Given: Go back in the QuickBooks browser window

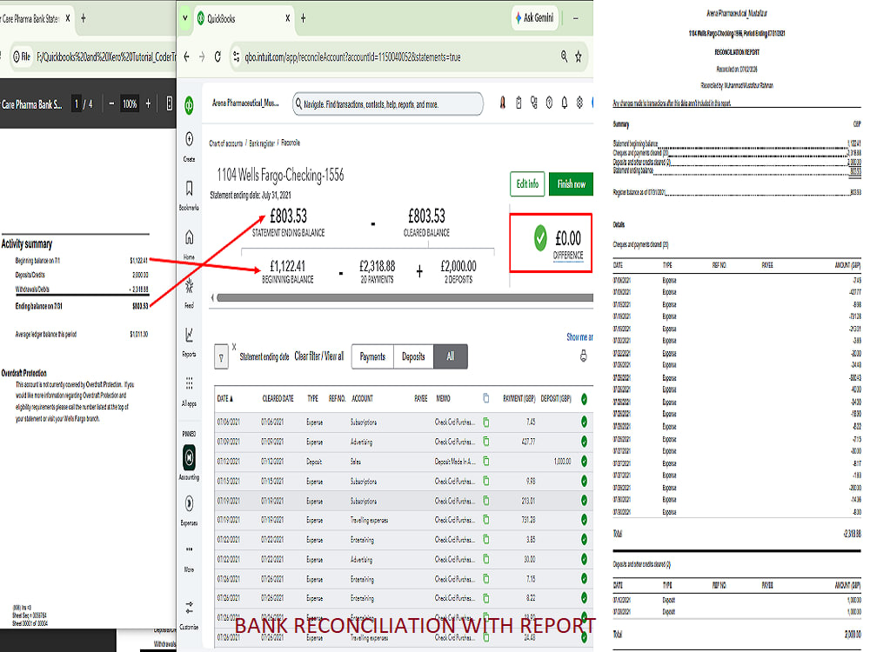Looking at the screenshot, I should tap(186, 57).
